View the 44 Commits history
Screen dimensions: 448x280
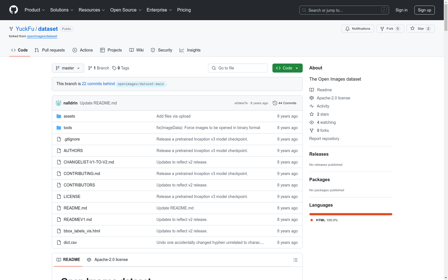[x=284, y=103]
